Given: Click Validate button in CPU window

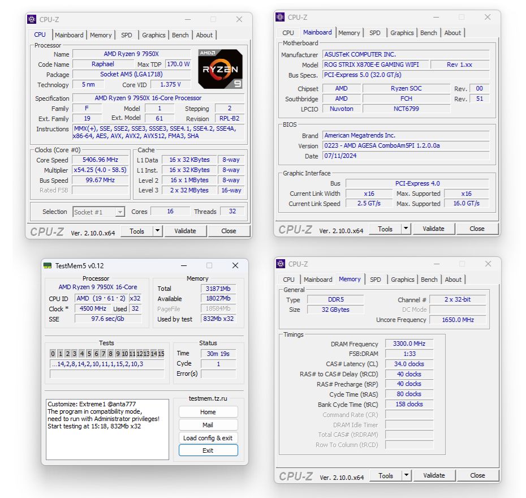Looking at the screenshot, I should pos(185,231).
